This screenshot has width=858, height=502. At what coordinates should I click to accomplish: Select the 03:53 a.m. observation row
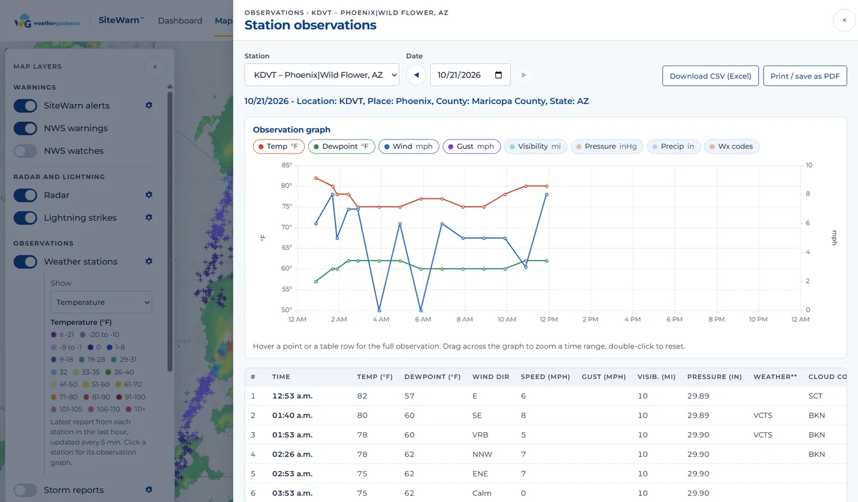[x=545, y=493]
